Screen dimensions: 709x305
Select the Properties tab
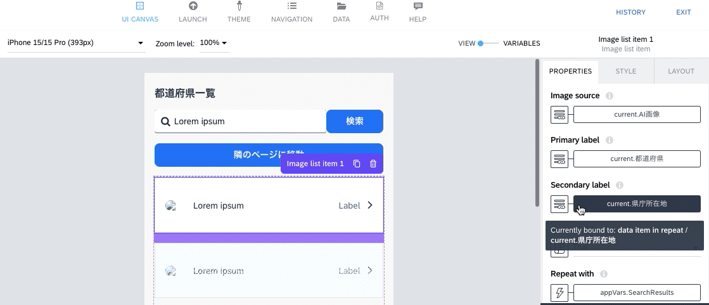pyautogui.click(x=570, y=71)
